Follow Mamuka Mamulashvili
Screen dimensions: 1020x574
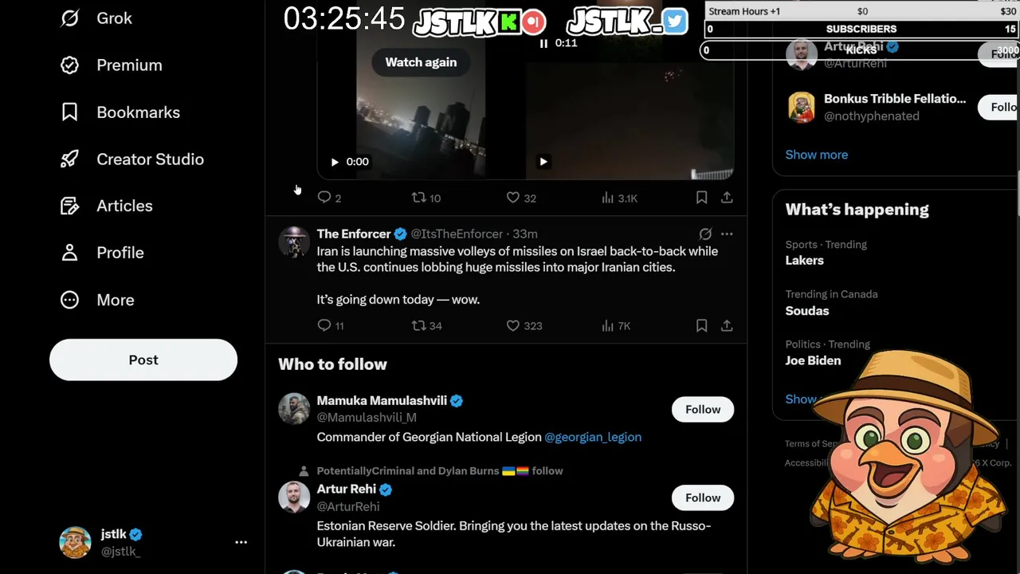[703, 409]
